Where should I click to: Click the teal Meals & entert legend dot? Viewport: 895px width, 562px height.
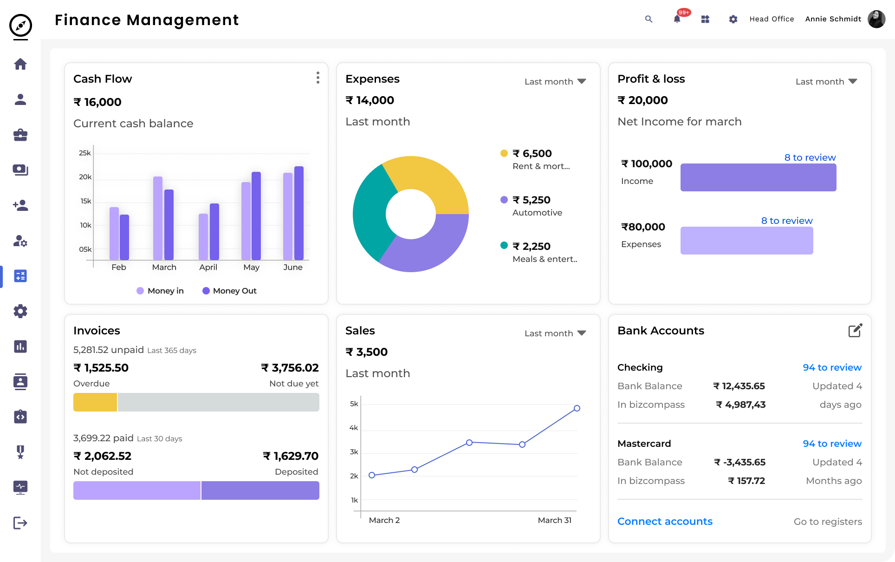tap(504, 246)
